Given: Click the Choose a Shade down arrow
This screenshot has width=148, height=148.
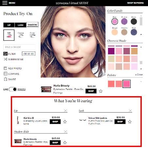Looking at the screenshot, I should coord(141,69).
